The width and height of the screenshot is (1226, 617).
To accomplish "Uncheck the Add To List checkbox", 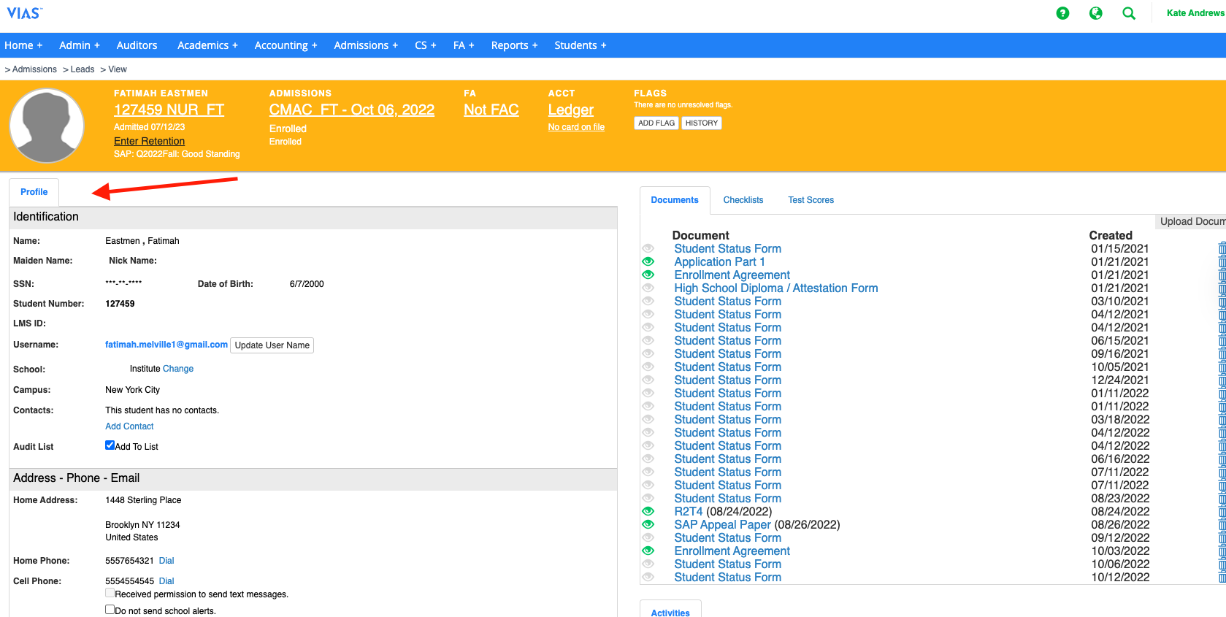I will [x=110, y=445].
